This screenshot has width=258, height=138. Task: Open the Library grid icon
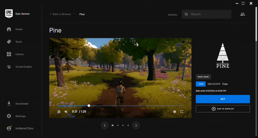pos(9,54)
